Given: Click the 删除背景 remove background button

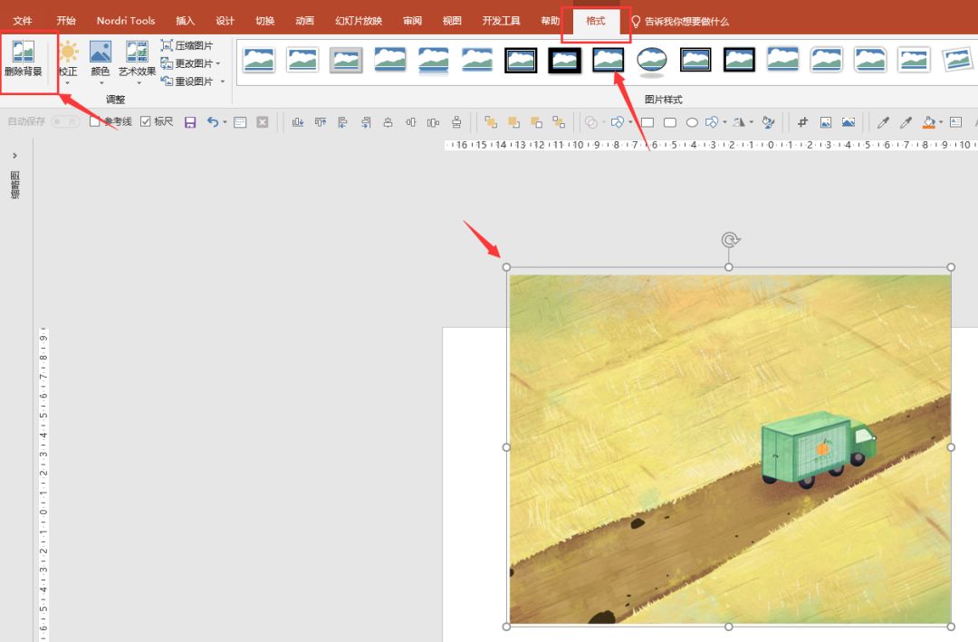Looking at the screenshot, I should click(x=24, y=59).
